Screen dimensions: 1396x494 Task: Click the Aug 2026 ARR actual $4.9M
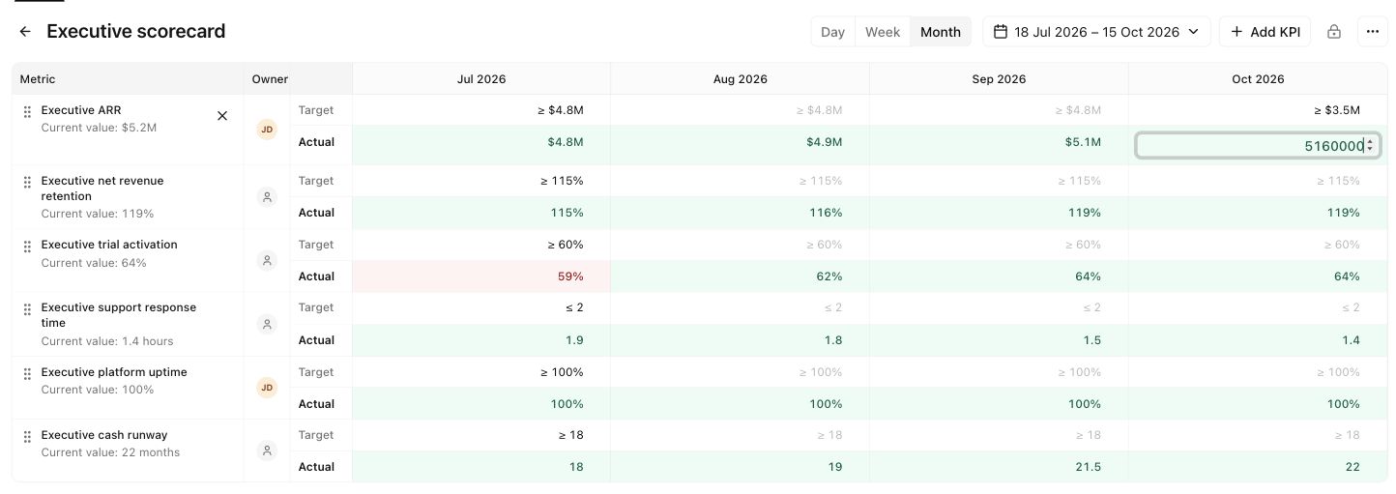pyautogui.click(x=824, y=142)
